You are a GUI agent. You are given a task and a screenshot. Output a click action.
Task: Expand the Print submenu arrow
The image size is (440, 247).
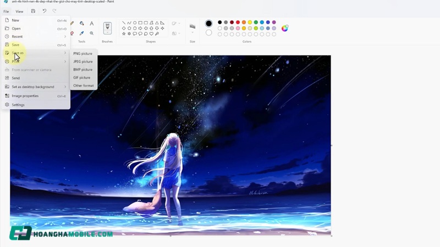coord(65,61)
